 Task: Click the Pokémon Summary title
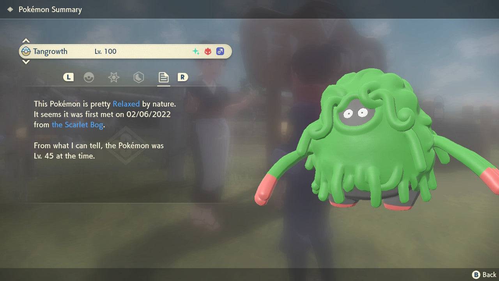50,10
